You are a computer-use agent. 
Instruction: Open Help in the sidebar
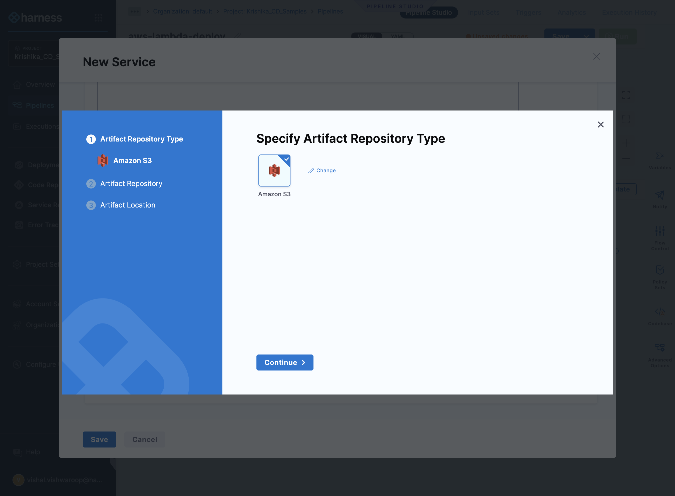27,452
